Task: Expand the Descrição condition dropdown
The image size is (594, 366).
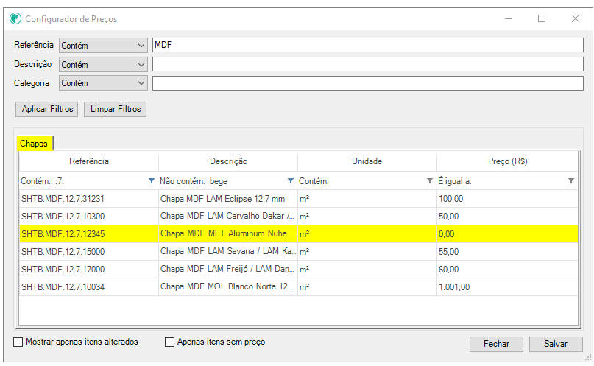Action: click(x=103, y=64)
